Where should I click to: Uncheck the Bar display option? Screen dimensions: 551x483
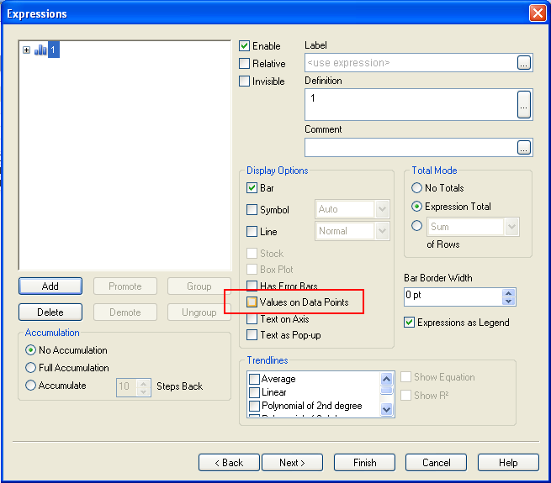(252, 188)
